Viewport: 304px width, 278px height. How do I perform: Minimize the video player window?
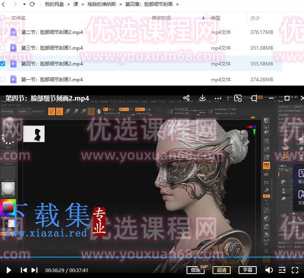[271, 98]
